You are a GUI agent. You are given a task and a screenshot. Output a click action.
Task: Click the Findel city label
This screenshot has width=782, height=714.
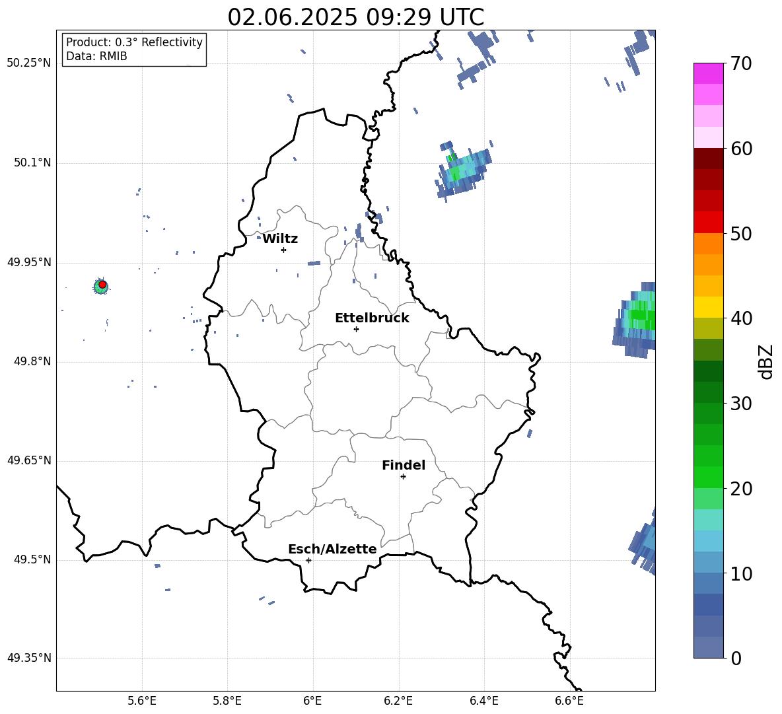[404, 465]
